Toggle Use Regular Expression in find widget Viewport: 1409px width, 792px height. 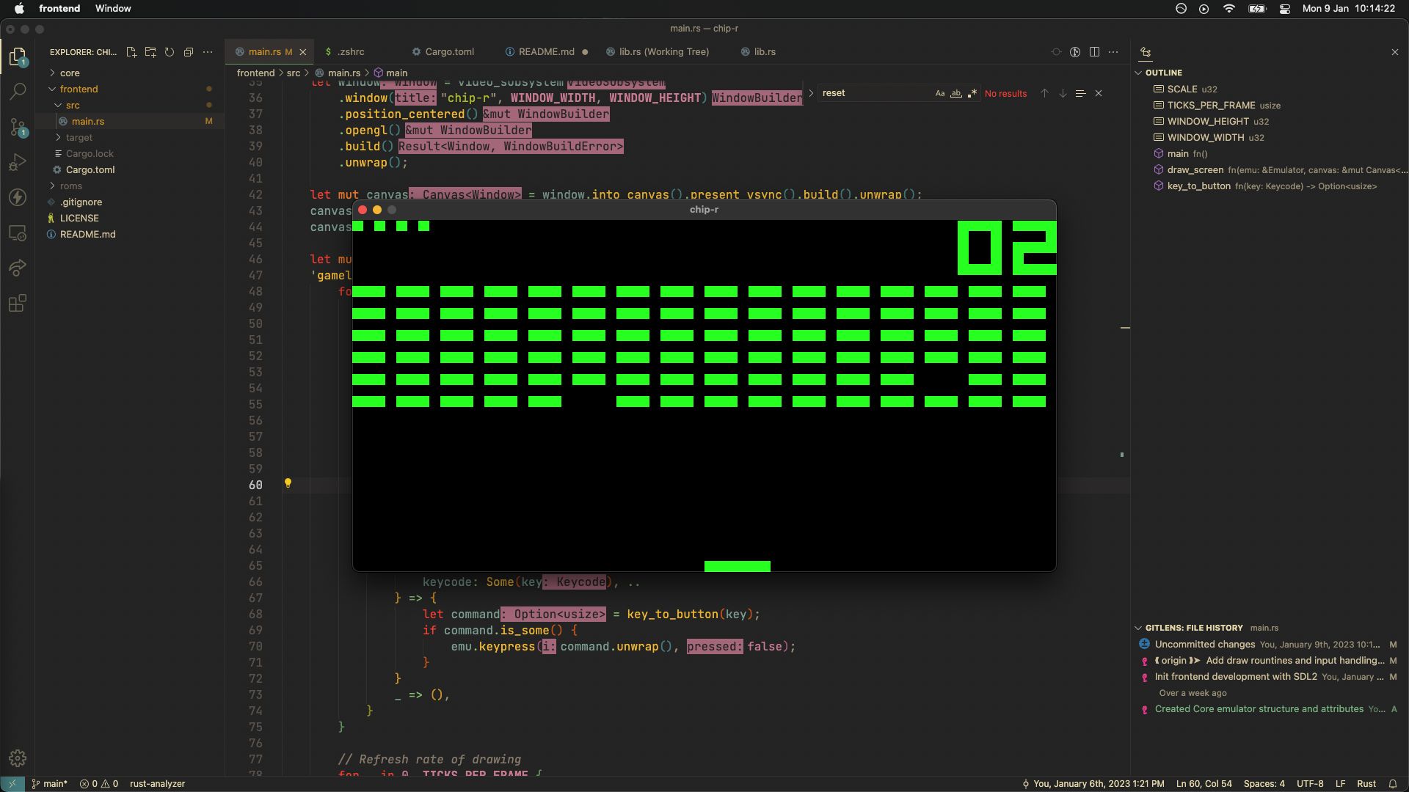click(x=972, y=93)
